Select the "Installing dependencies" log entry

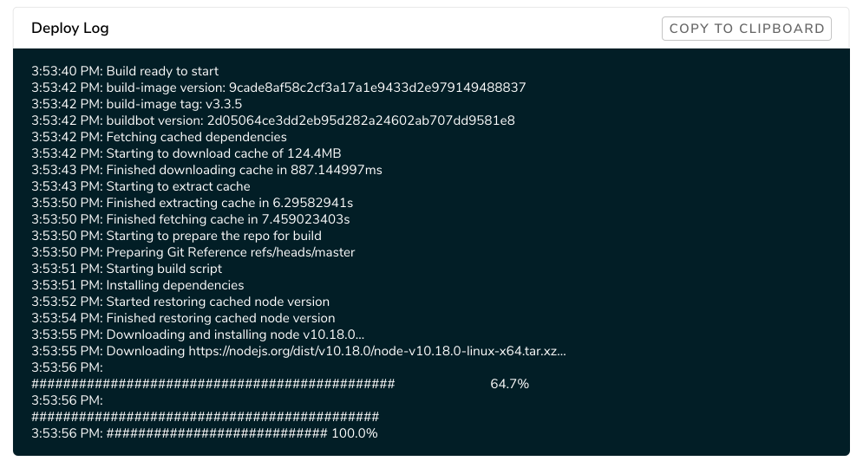coord(137,285)
